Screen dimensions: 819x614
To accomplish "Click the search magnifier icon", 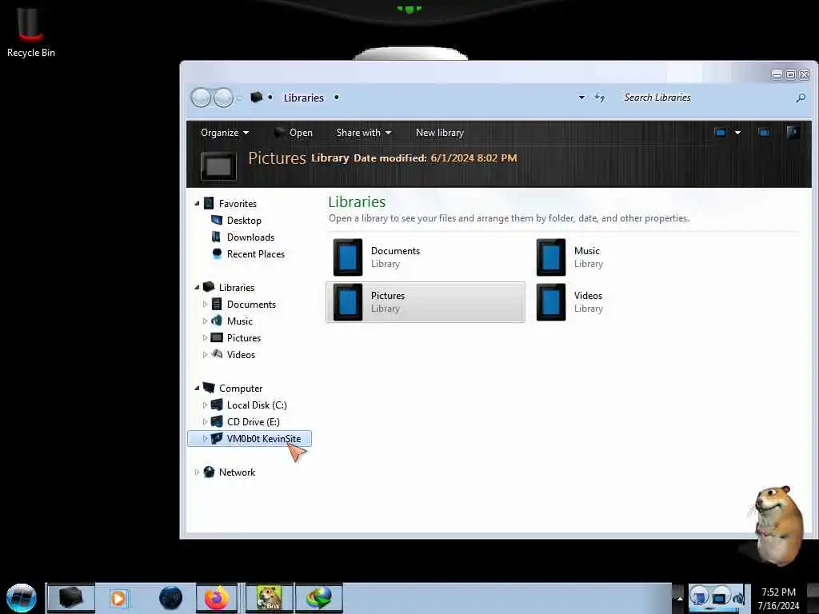I will [x=800, y=98].
